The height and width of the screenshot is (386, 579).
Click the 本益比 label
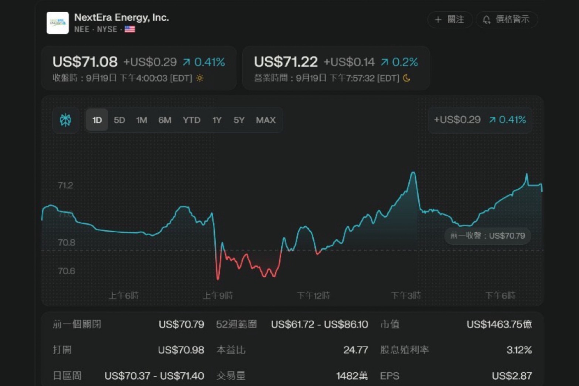click(x=231, y=350)
